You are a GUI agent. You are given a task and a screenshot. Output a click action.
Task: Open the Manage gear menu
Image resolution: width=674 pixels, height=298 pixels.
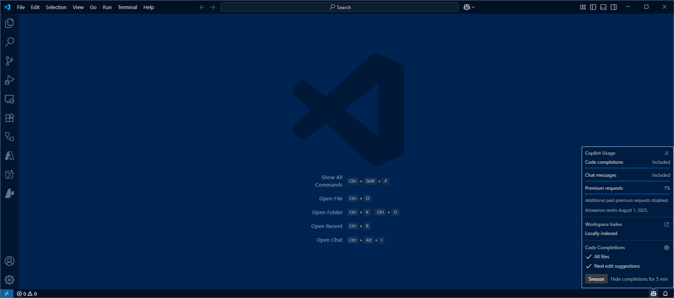tap(9, 280)
